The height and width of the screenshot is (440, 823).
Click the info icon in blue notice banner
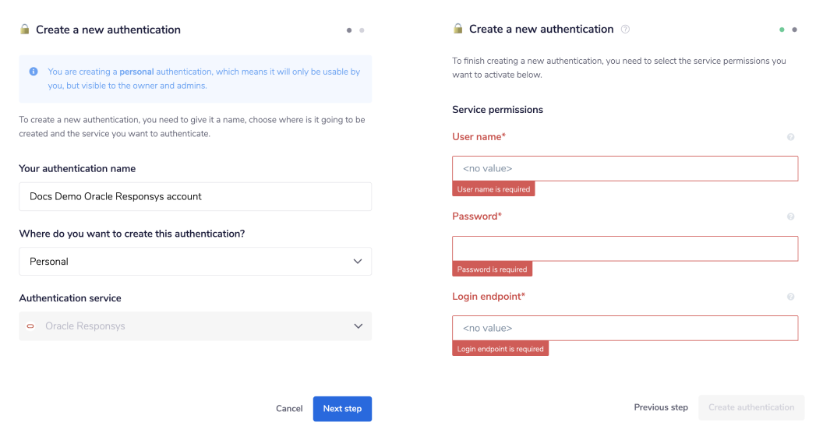pos(34,72)
